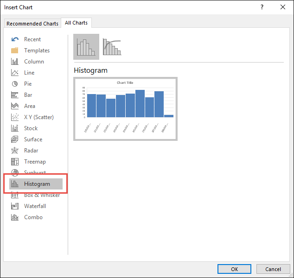Choose the Column chart type label
294x278 pixels.
pyautogui.click(x=34, y=62)
